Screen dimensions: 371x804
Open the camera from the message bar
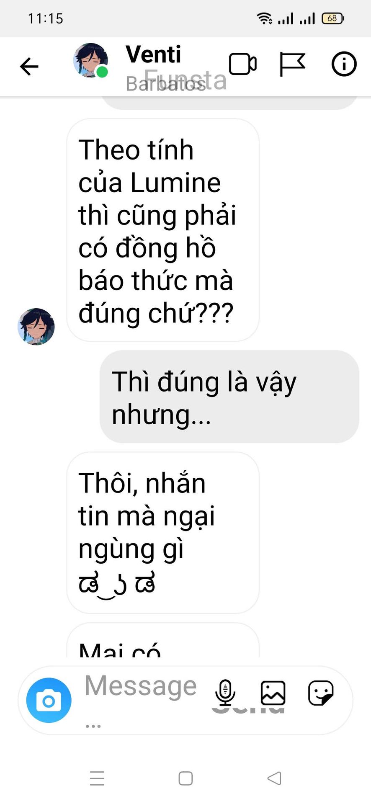[x=49, y=700]
